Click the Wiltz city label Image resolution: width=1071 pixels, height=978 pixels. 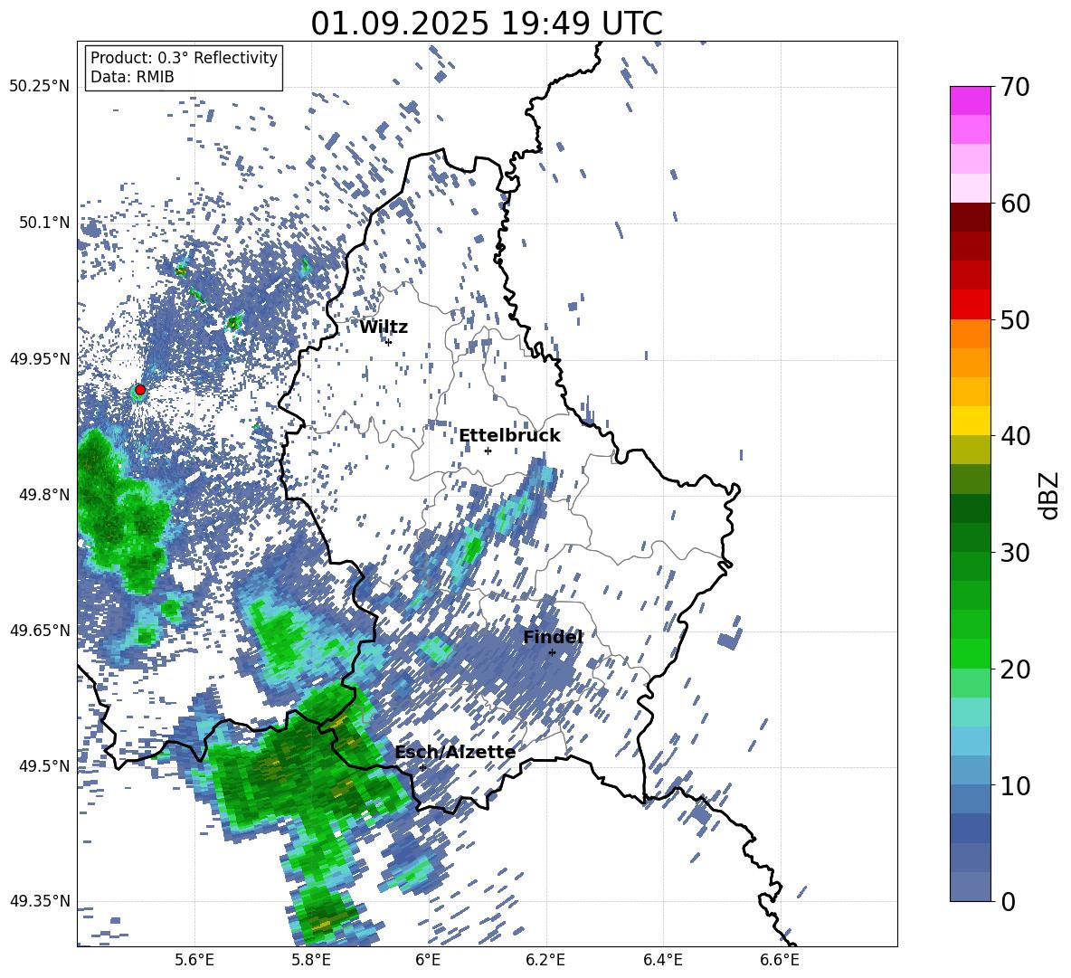pyautogui.click(x=384, y=328)
